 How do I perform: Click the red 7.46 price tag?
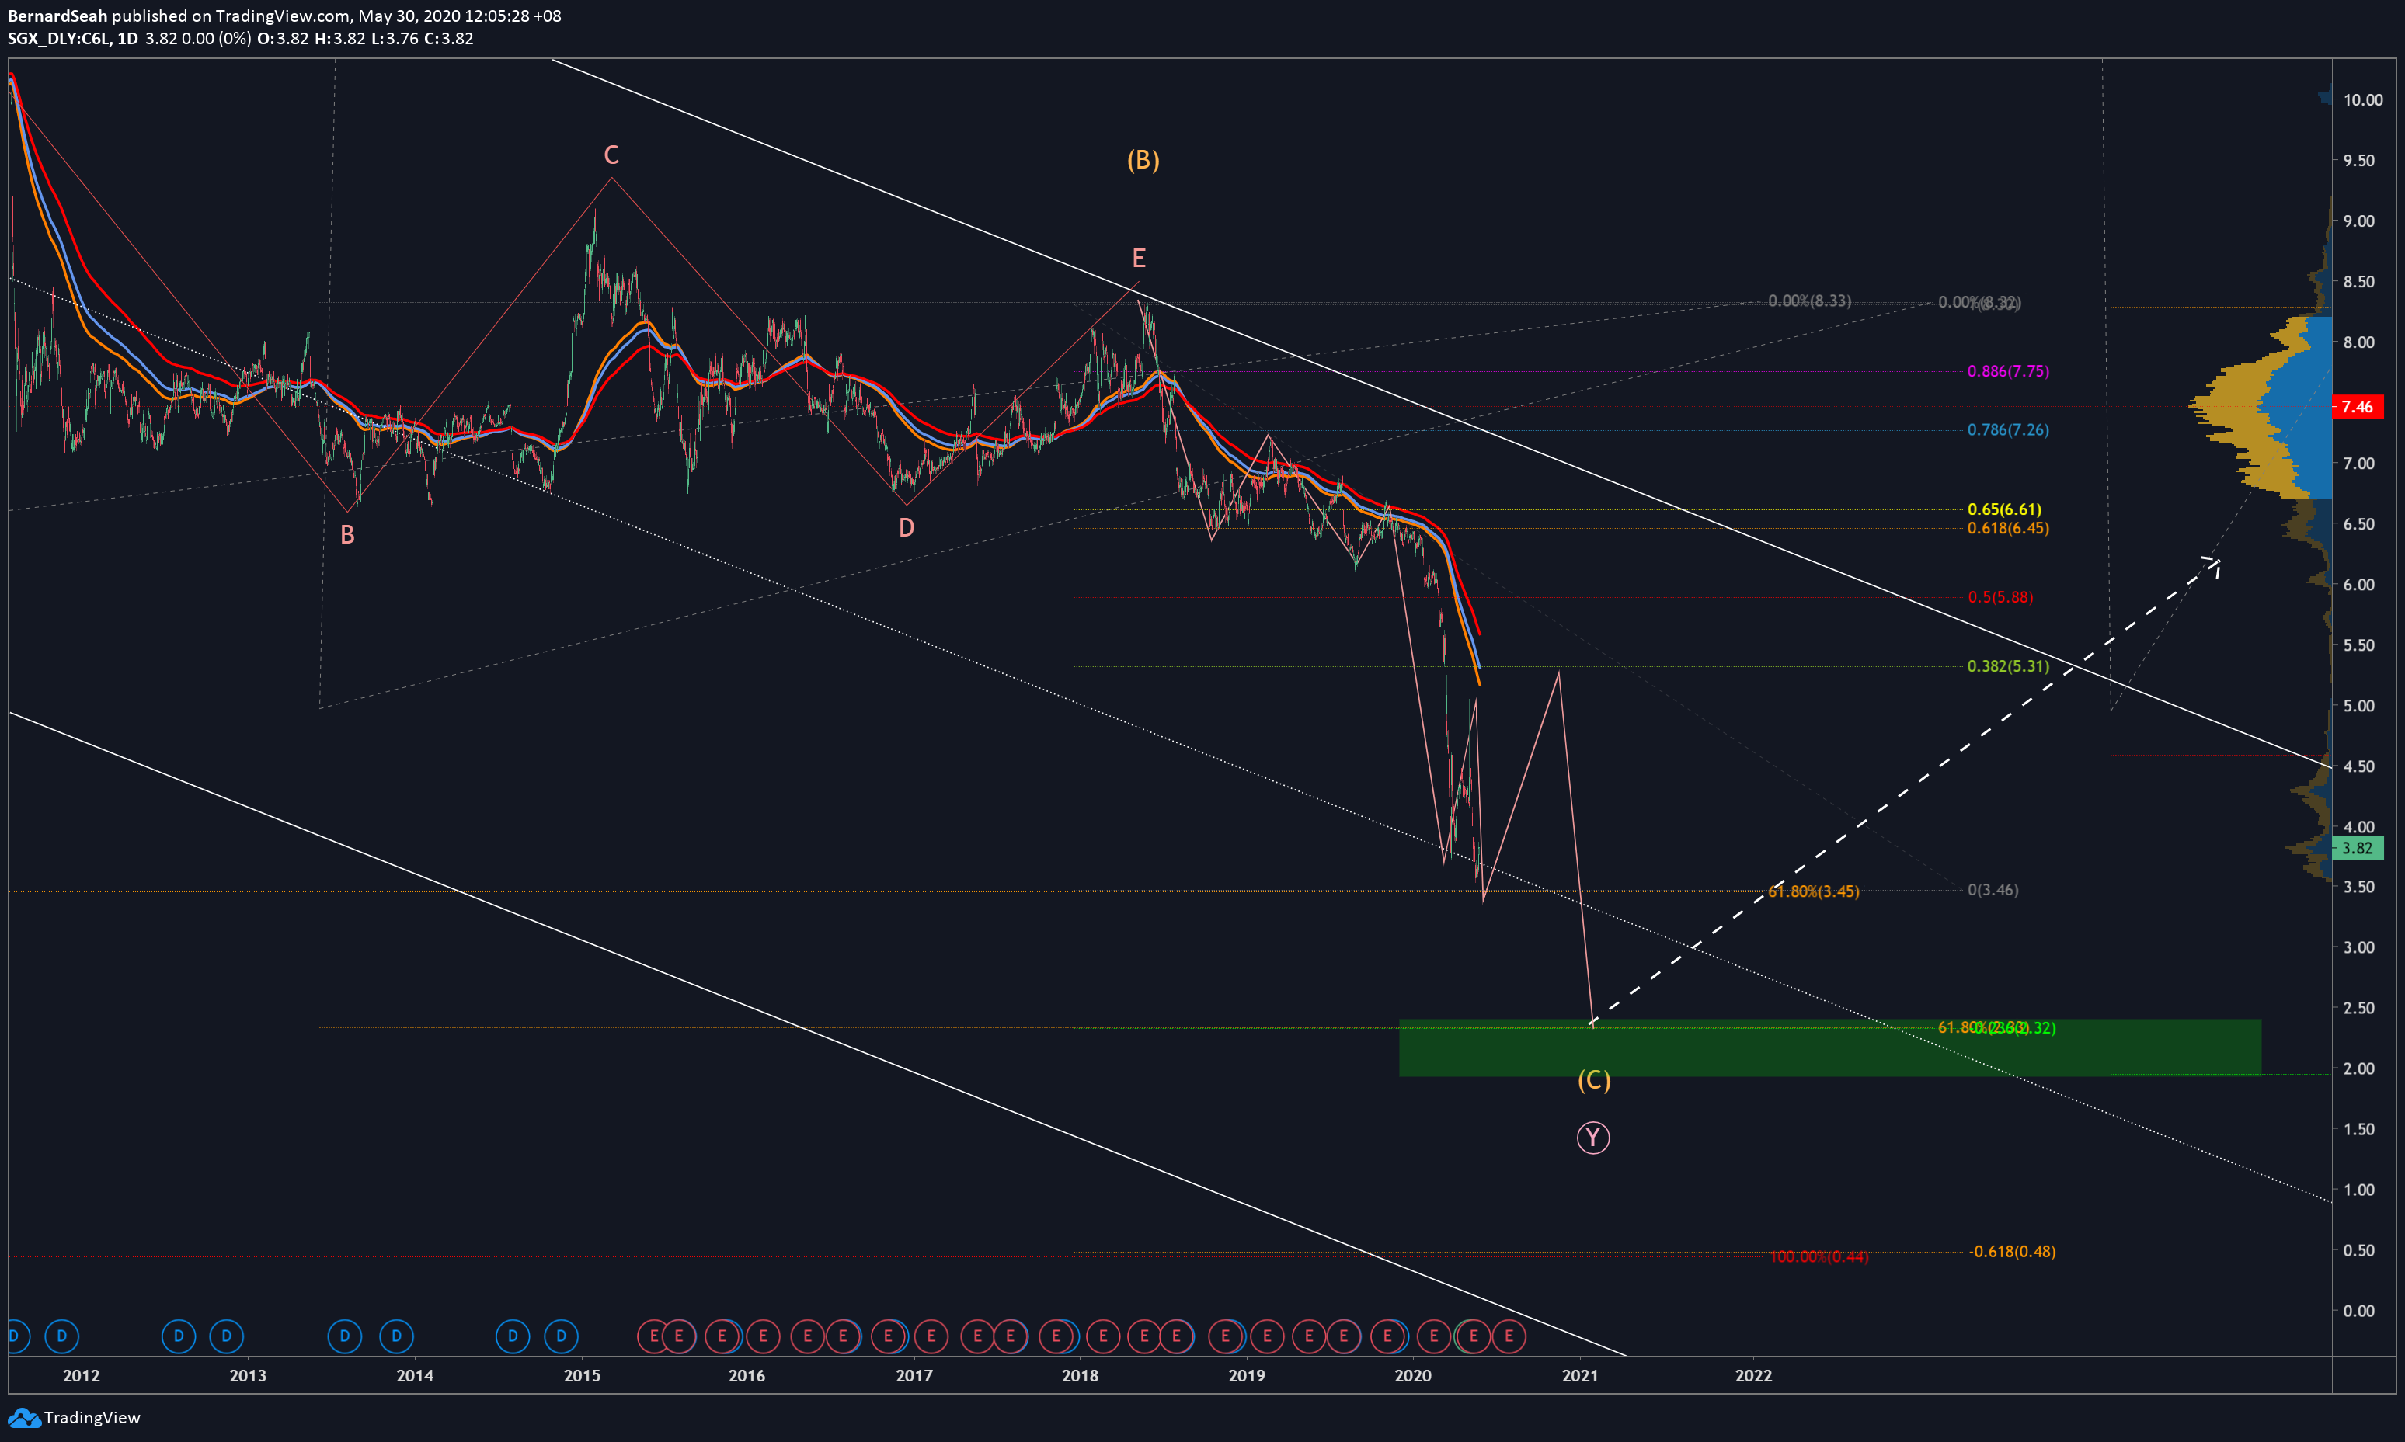click(x=2358, y=406)
